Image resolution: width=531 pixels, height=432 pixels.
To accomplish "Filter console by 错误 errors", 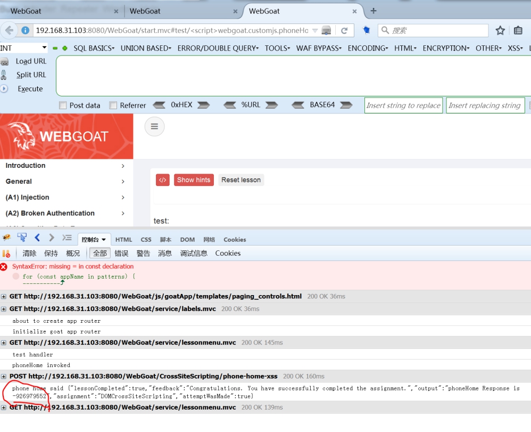I will pos(121,254).
